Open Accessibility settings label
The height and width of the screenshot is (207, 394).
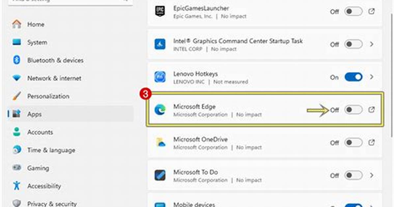click(44, 186)
